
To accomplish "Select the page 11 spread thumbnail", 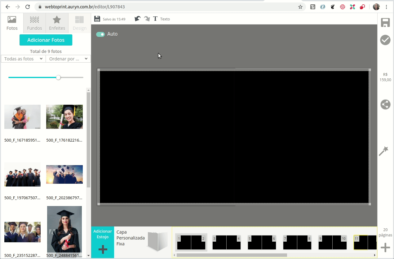I will pos(365,242).
